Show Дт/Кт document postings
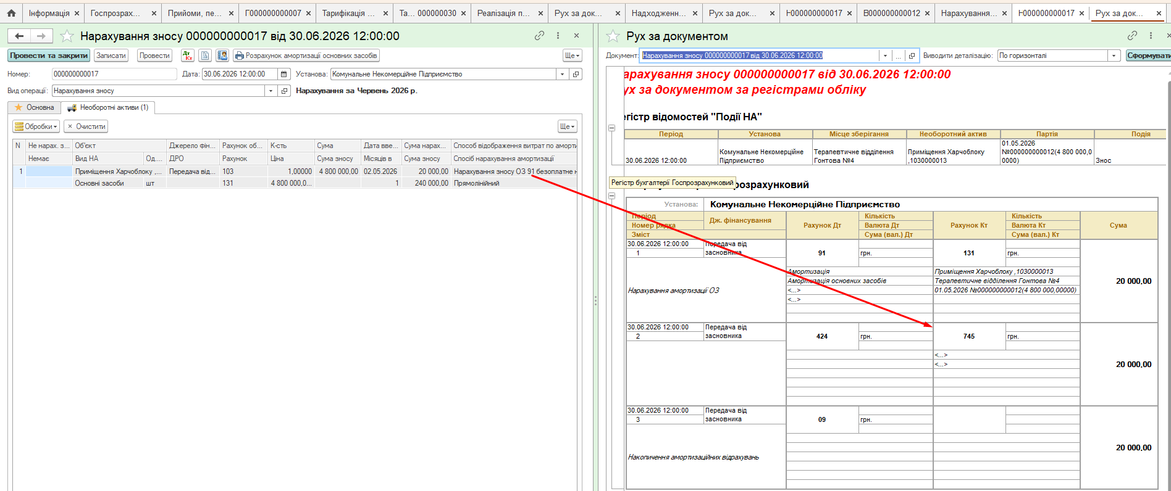 point(188,56)
